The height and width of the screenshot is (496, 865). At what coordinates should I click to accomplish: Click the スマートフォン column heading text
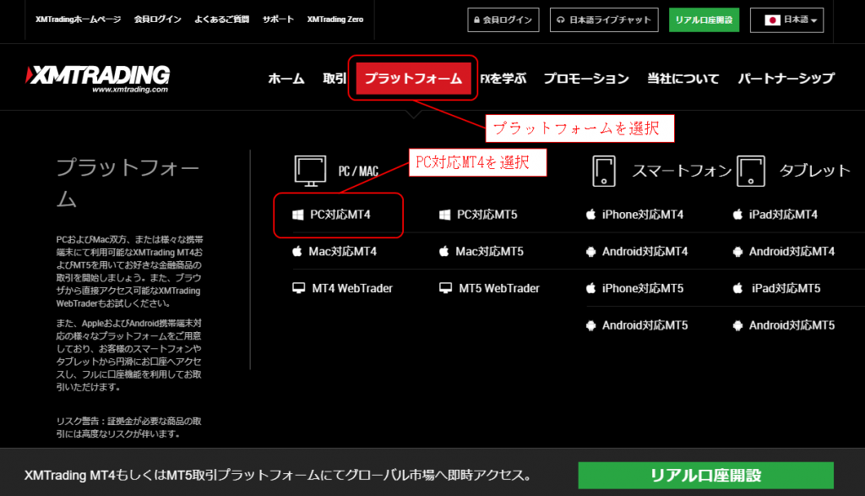coord(682,171)
